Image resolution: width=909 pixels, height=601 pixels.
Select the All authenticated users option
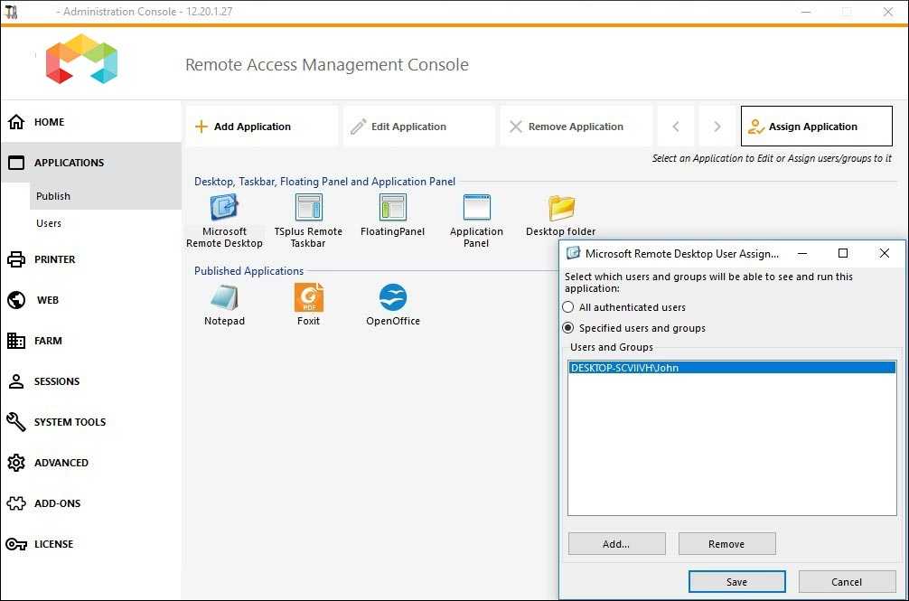[x=569, y=307]
